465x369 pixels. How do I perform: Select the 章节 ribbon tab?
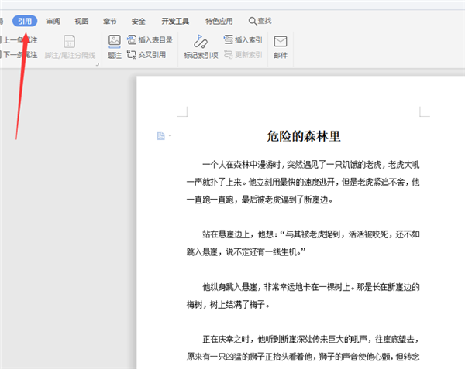click(x=110, y=21)
